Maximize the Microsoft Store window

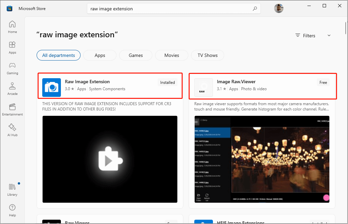(x=324, y=6)
